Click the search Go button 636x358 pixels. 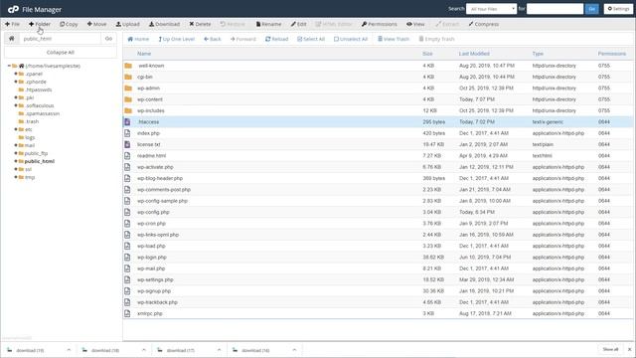point(592,9)
